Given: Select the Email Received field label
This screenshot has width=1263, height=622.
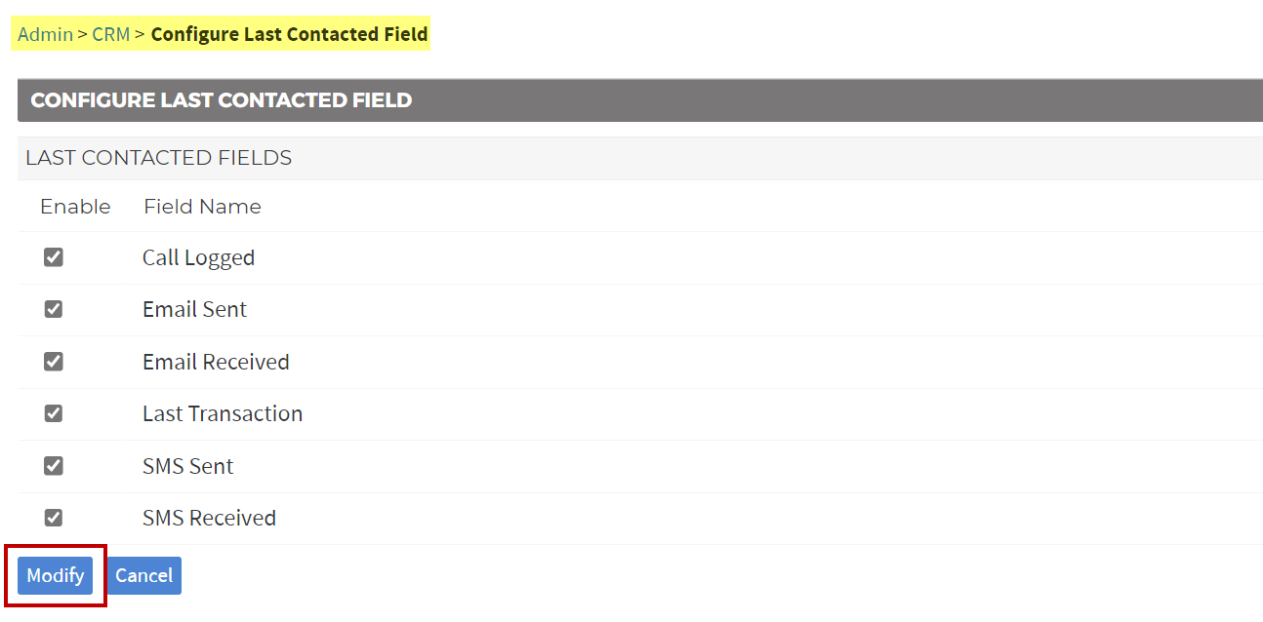Looking at the screenshot, I should click(x=216, y=362).
